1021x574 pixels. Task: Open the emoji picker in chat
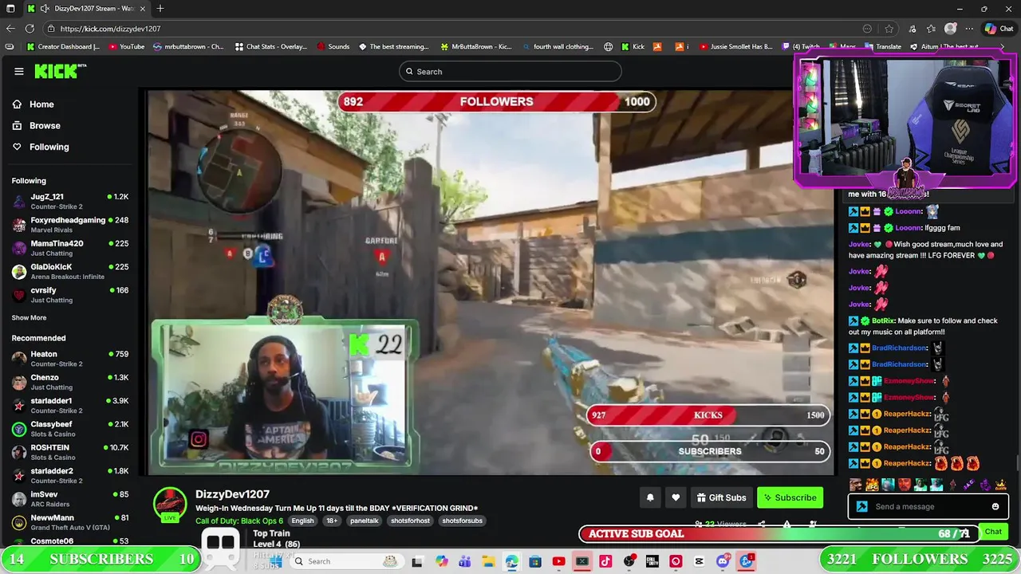coord(995,507)
